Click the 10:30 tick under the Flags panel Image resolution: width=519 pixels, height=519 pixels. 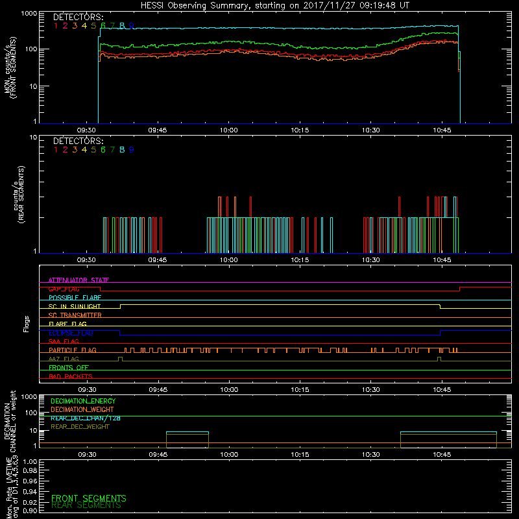click(370, 390)
